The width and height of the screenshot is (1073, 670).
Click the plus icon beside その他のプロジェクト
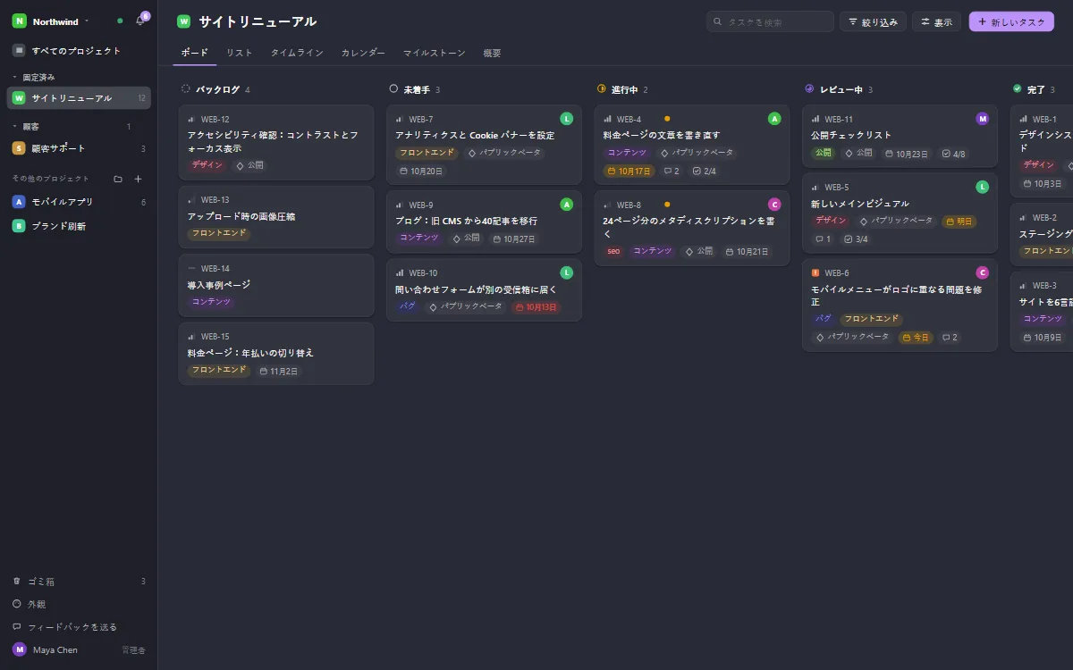tap(139, 179)
